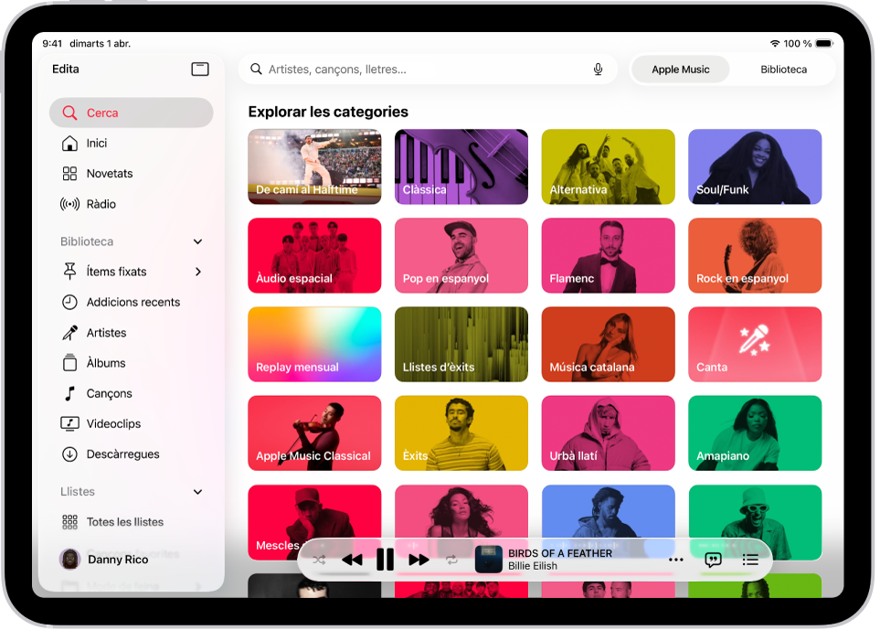Focus the Artistes, cançons, lletres search field
Screen dimensions: 880x630
pos(428,69)
